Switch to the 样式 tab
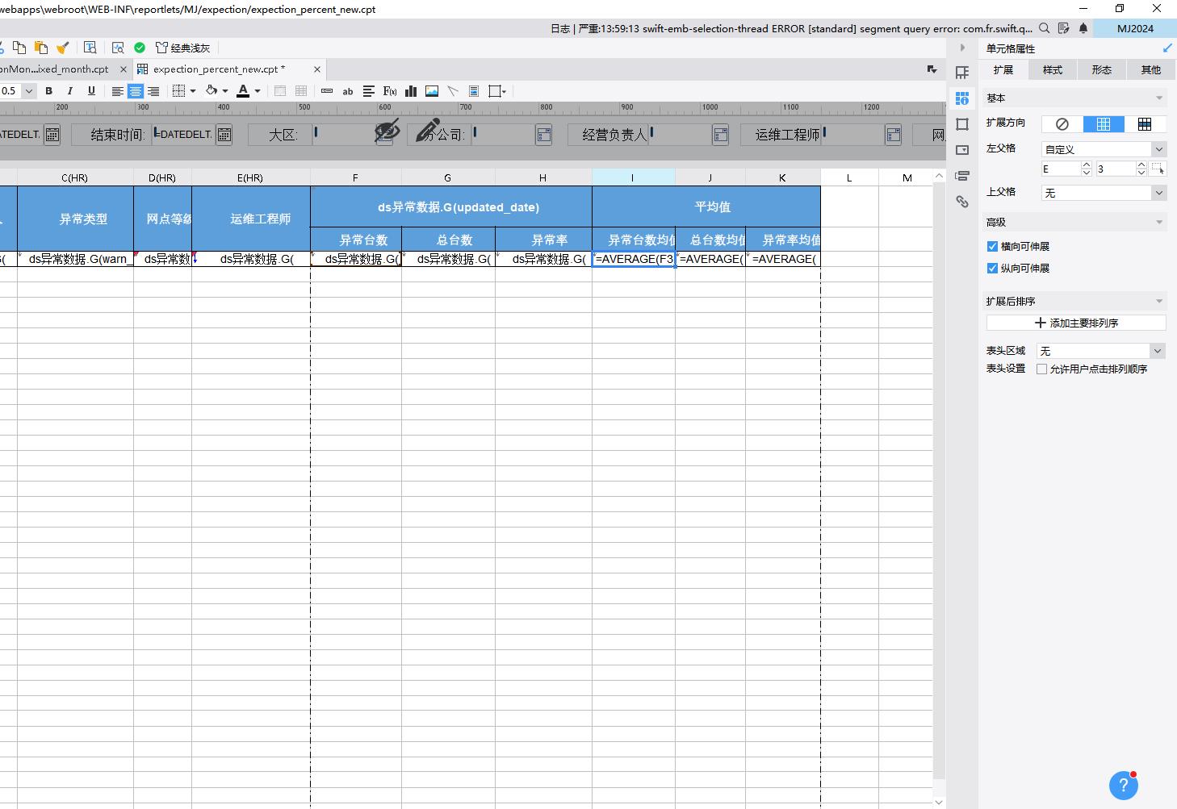This screenshot has height=809, width=1177. [x=1053, y=70]
